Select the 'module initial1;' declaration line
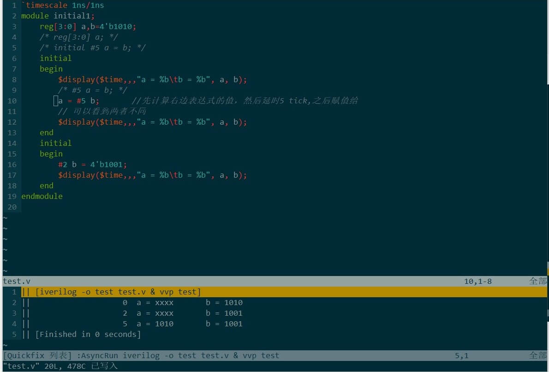The height and width of the screenshot is (372, 549). tap(58, 16)
